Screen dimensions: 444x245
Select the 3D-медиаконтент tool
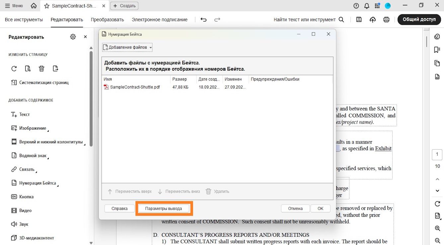click(33, 238)
